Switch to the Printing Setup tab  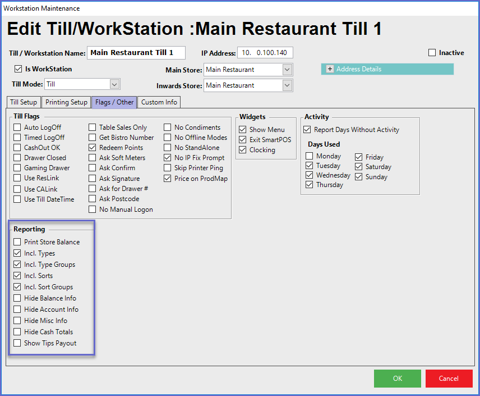click(x=66, y=102)
